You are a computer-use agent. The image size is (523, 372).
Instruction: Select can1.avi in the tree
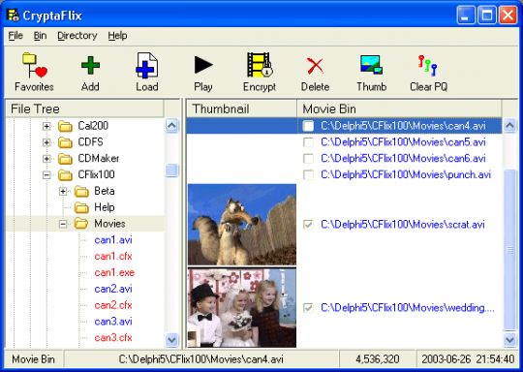pyautogui.click(x=113, y=240)
